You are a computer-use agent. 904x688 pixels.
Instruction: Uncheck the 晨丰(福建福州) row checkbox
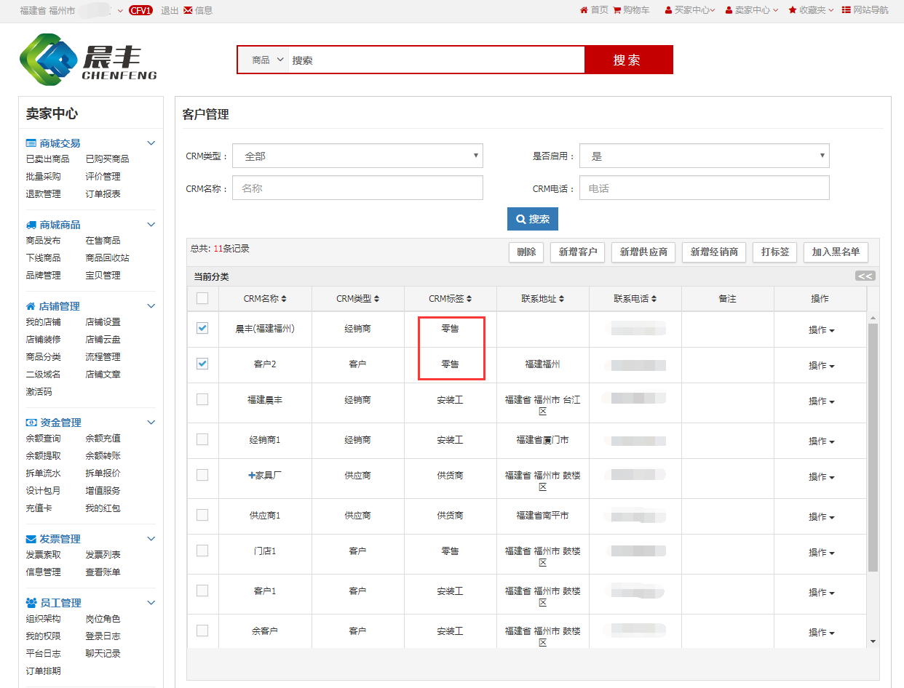pyautogui.click(x=202, y=328)
